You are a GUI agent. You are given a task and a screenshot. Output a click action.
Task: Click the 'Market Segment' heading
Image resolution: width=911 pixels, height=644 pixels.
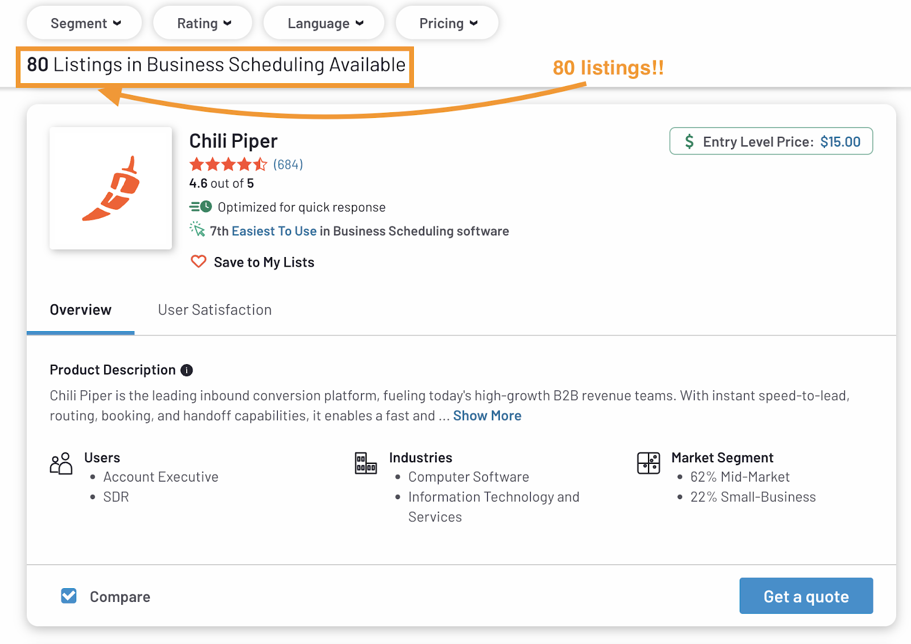(x=723, y=458)
